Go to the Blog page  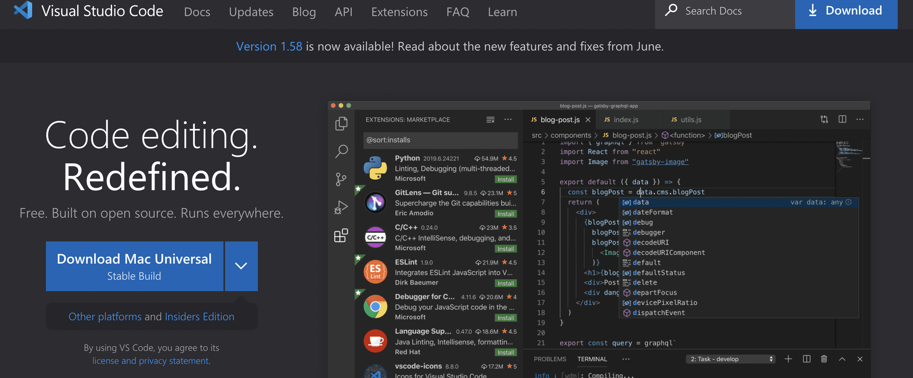click(304, 12)
